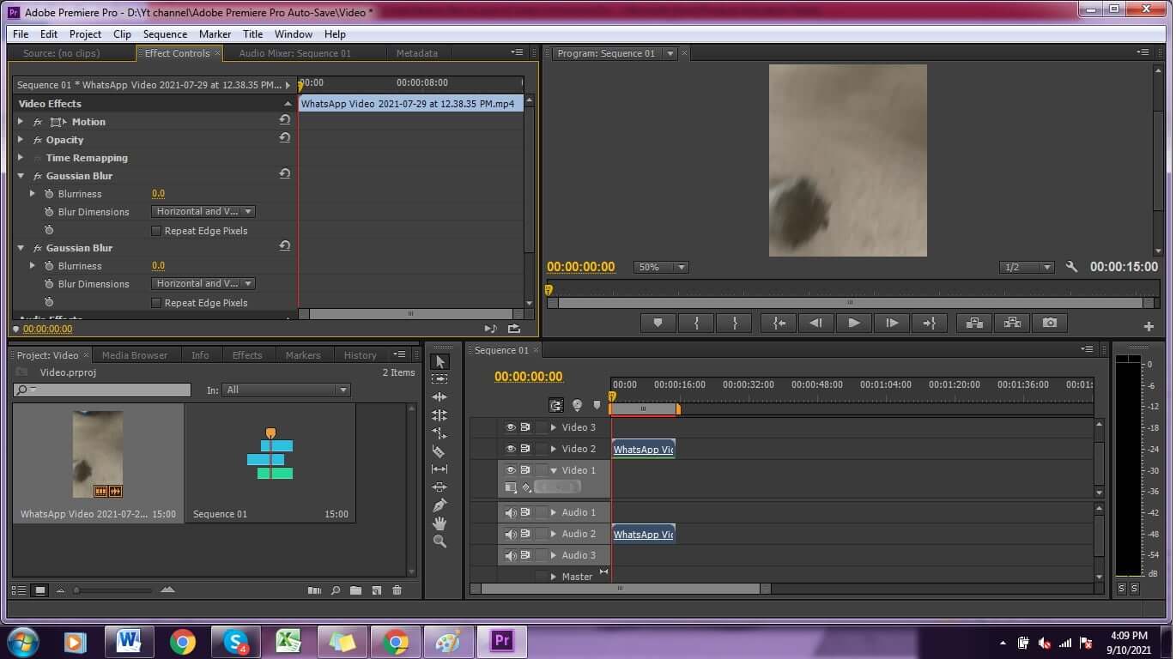Open the Effects tab in Project panel
This screenshot has width=1176, height=659.
[247, 355]
